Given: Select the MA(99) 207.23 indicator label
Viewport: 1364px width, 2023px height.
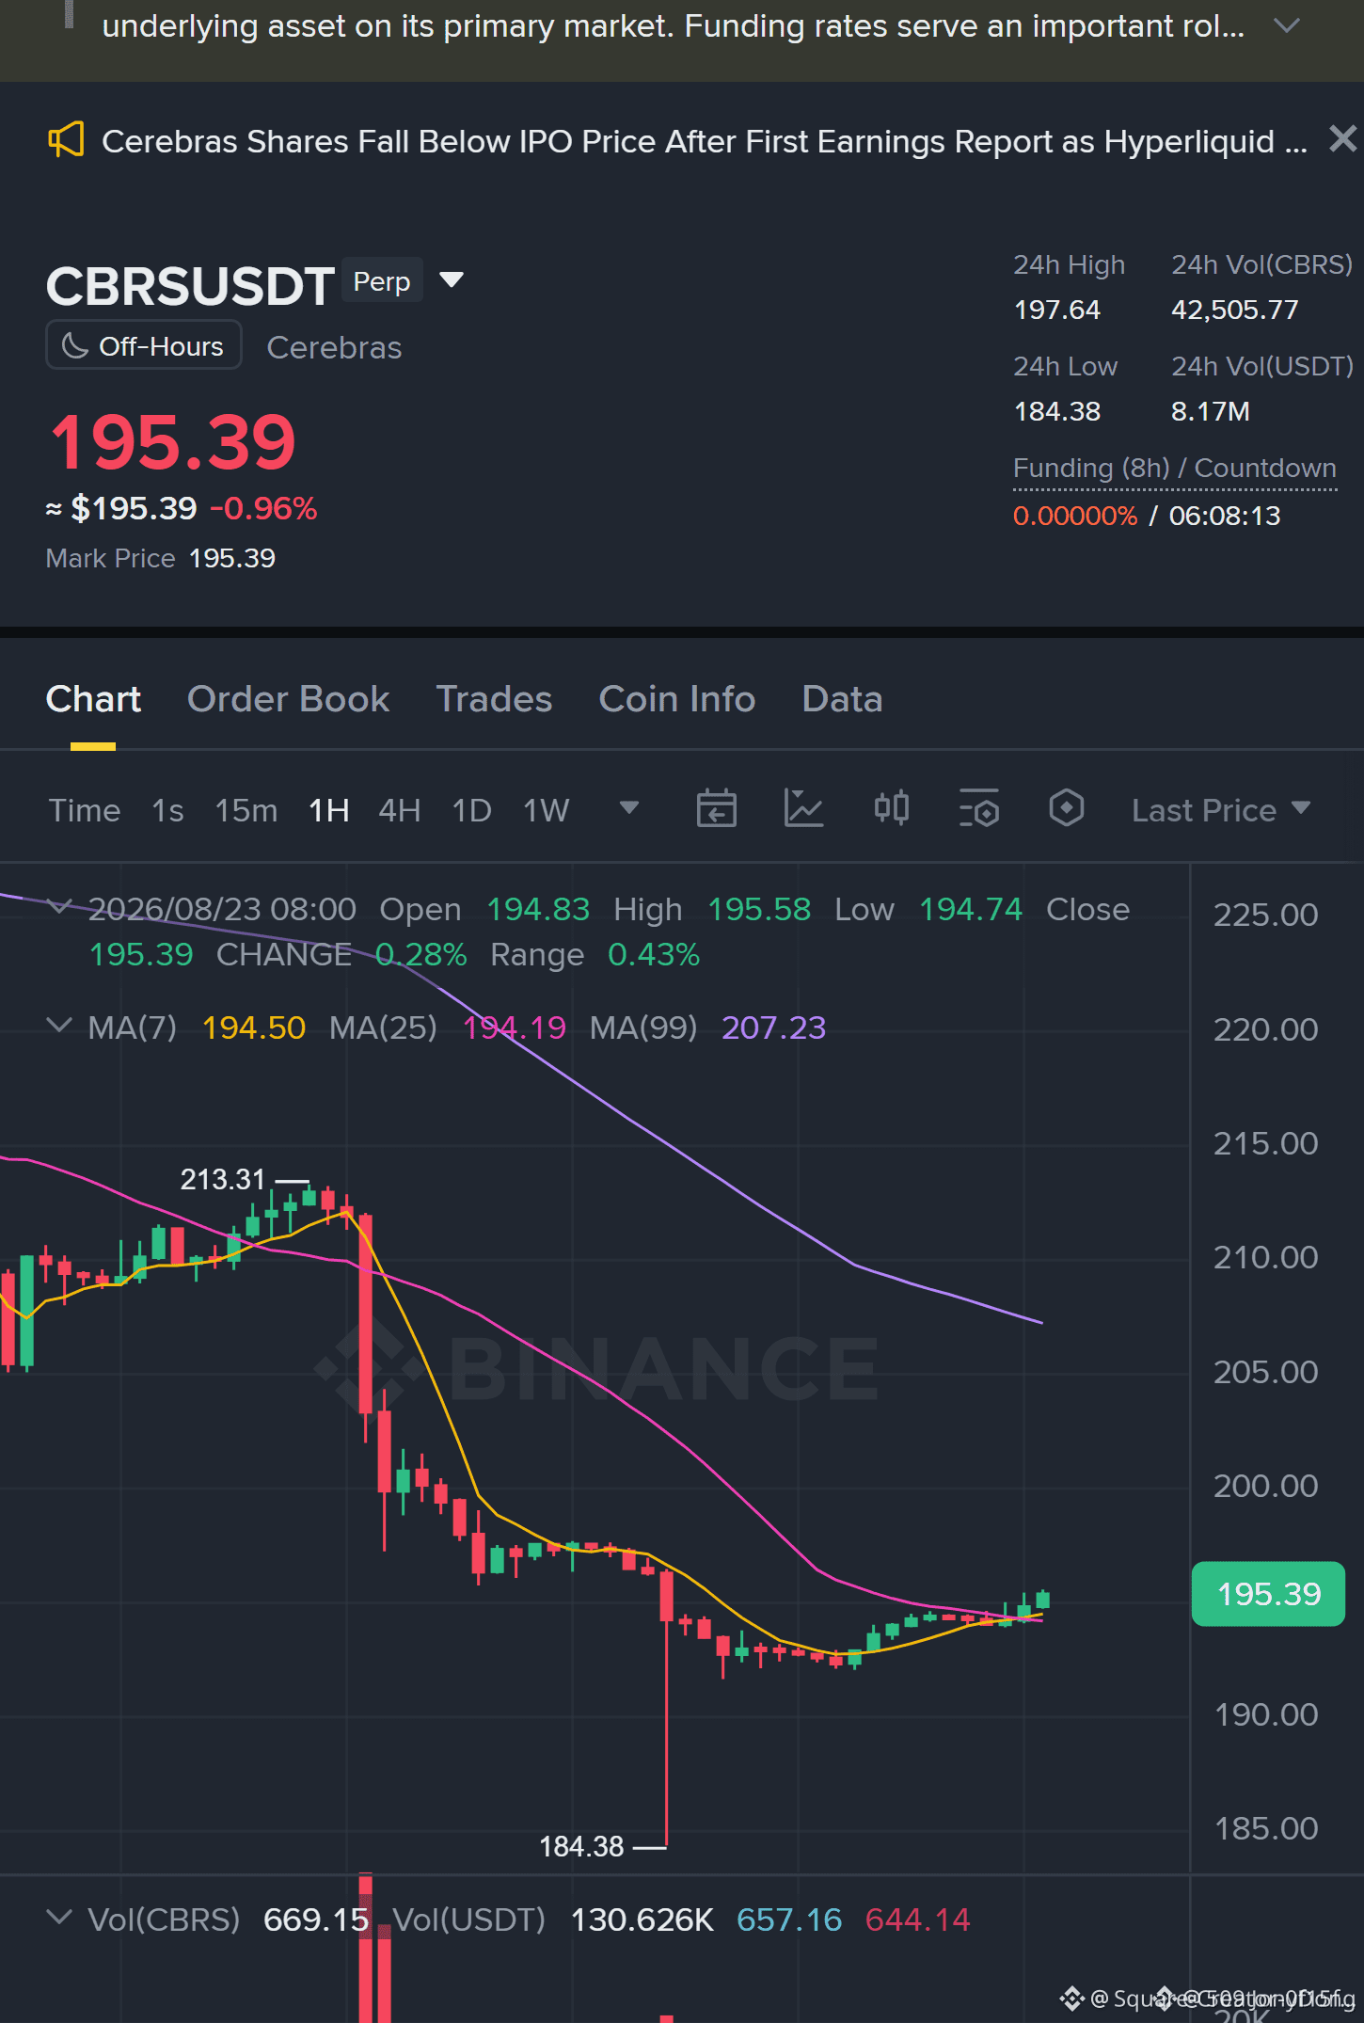Looking at the screenshot, I should click(707, 1027).
